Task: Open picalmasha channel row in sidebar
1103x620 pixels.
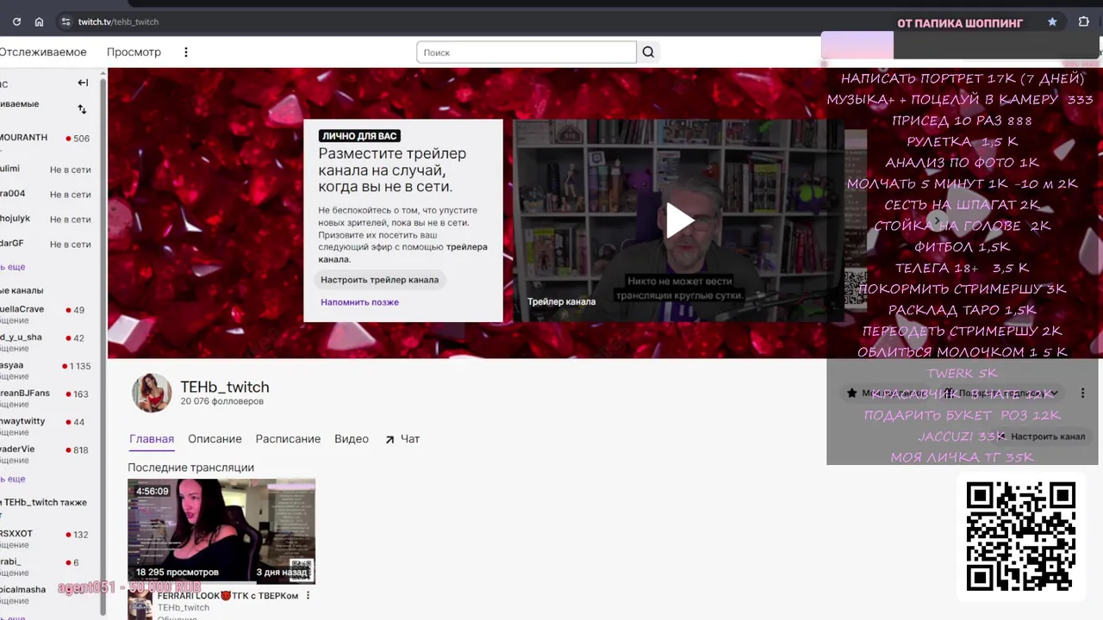Action: pyautogui.click(x=47, y=594)
